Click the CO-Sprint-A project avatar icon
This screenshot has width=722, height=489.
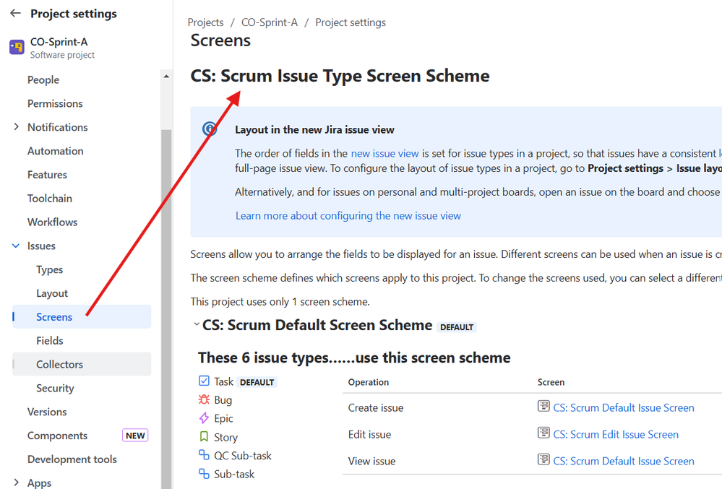point(17,47)
